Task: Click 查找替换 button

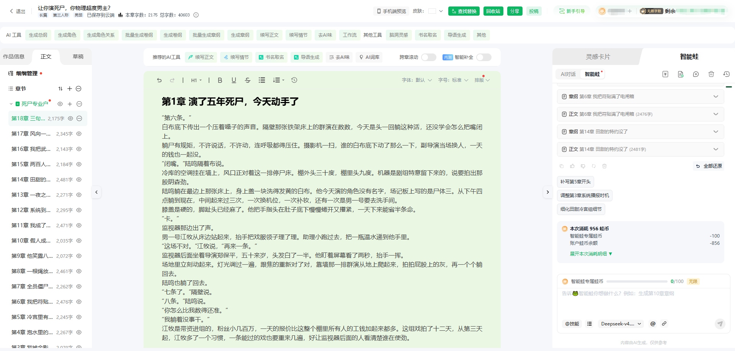Action: 464,11
